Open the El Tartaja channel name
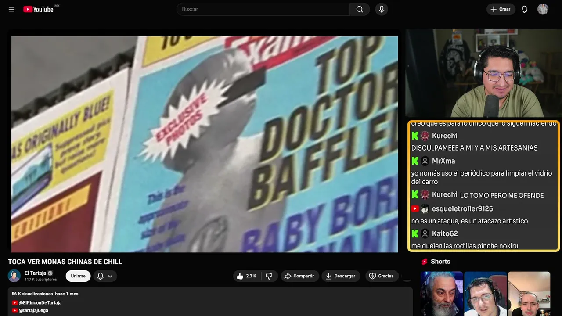Image resolution: width=562 pixels, height=316 pixels. [35, 273]
